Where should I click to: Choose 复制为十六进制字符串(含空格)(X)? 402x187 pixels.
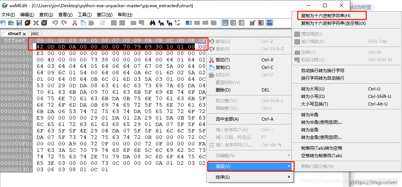(333, 23)
